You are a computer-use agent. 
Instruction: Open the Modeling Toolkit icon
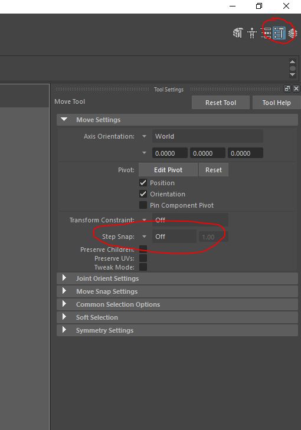238,33
